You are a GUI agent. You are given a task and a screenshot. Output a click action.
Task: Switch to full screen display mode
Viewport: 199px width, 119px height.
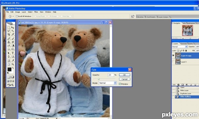13,81
